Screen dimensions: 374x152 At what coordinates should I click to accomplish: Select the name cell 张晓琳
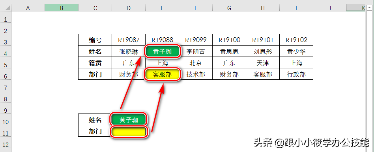[x=129, y=51]
